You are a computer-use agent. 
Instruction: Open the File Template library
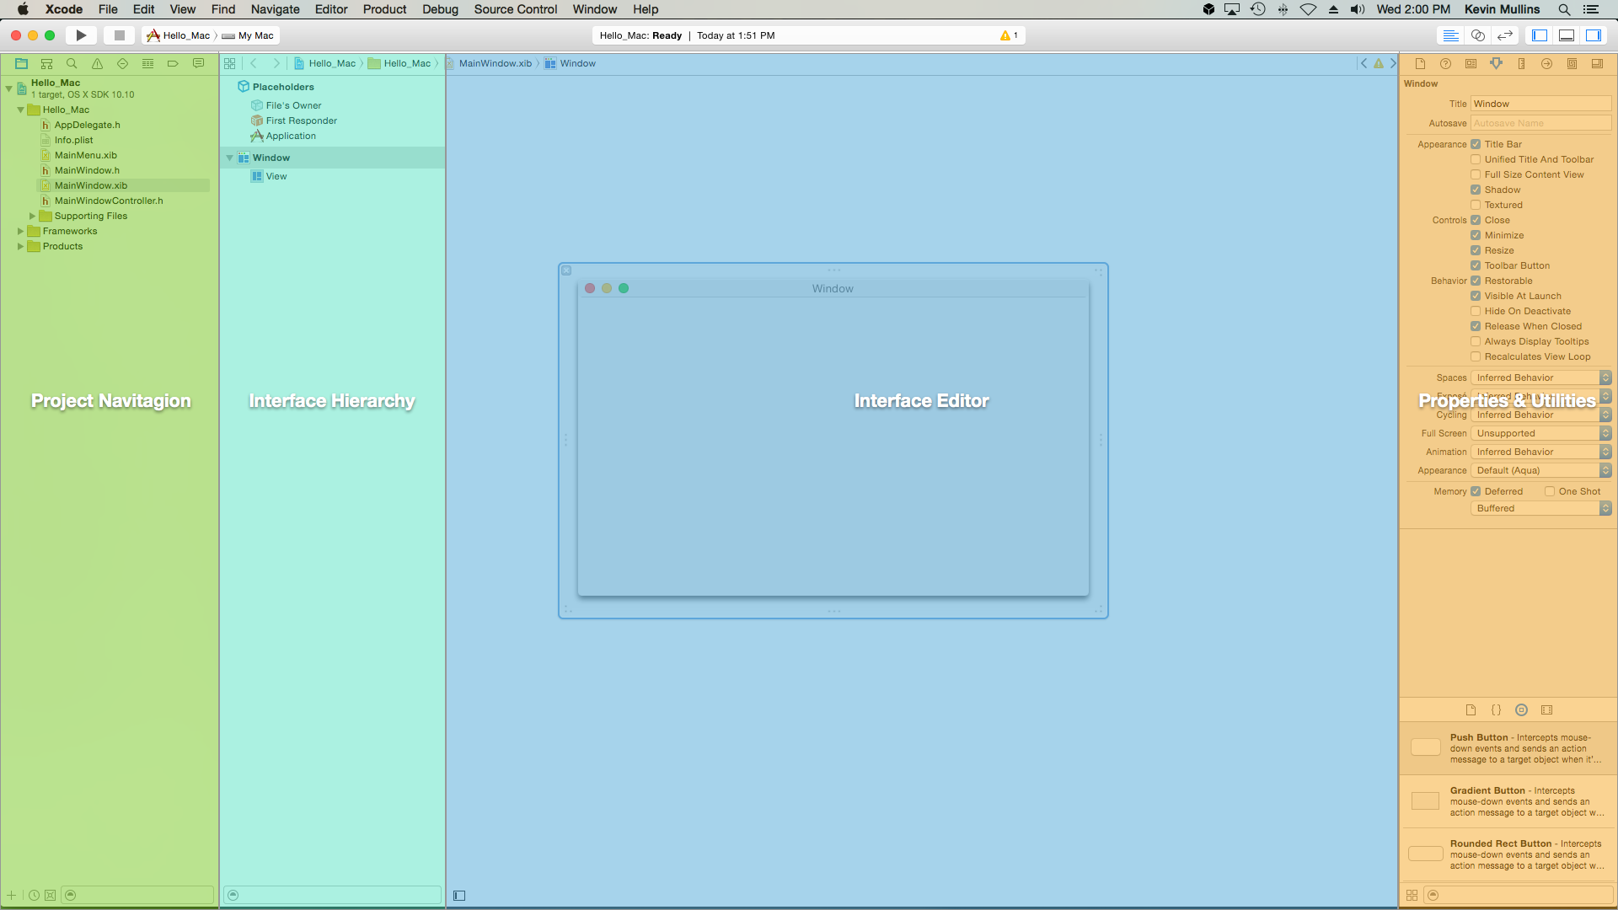[x=1471, y=710]
